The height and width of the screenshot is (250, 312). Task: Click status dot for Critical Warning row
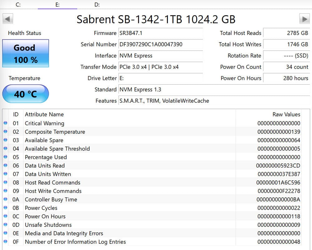tap(5, 123)
